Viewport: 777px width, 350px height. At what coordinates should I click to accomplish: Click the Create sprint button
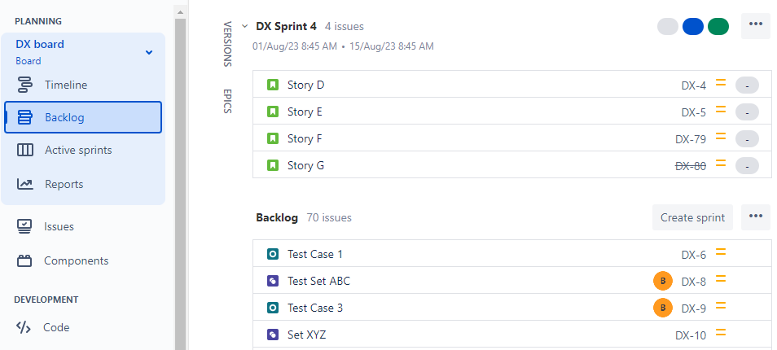(692, 217)
